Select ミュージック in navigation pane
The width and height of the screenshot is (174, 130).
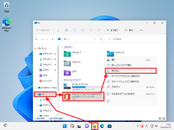tap(46, 81)
